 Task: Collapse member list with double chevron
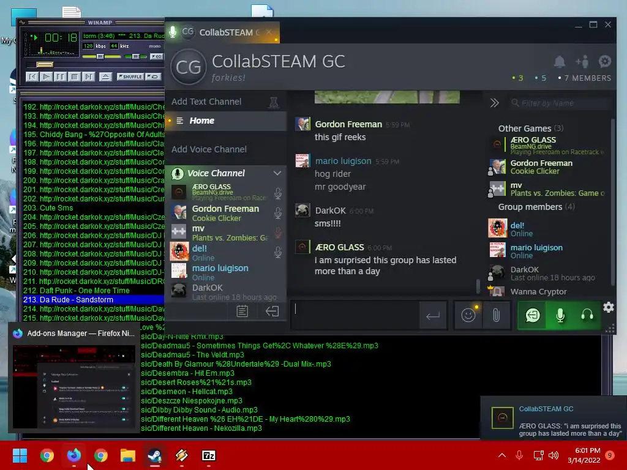click(495, 103)
